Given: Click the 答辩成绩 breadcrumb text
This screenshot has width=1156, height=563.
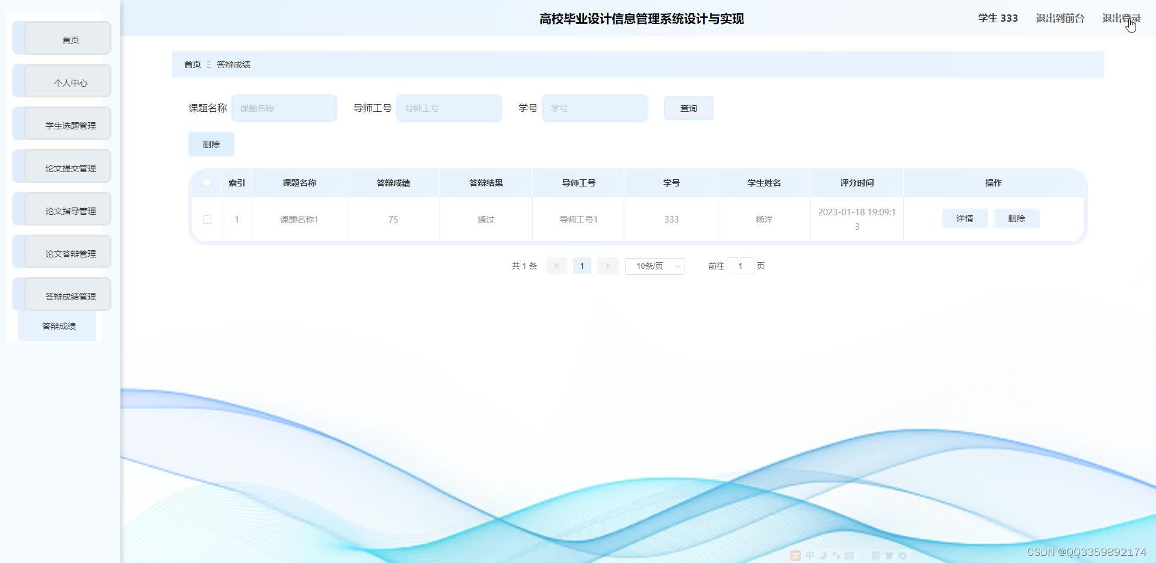Looking at the screenshot, I should pyautogui.click(x=234, y=64).
